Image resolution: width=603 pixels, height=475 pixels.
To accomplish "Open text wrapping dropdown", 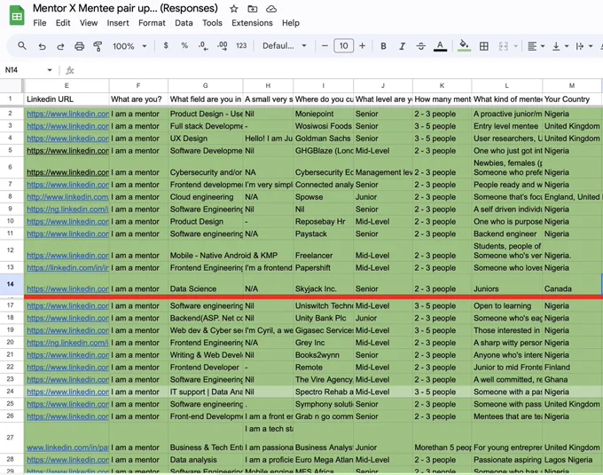I will (583, 46).
